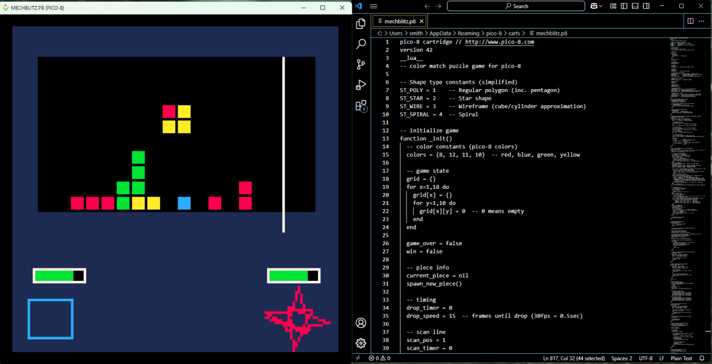Open the carts breadcrumb dropdown

tap(515, 33)
